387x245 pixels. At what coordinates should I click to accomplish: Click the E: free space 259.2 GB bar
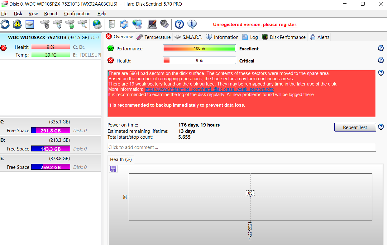pyautogui.click(x=50, y=167)
